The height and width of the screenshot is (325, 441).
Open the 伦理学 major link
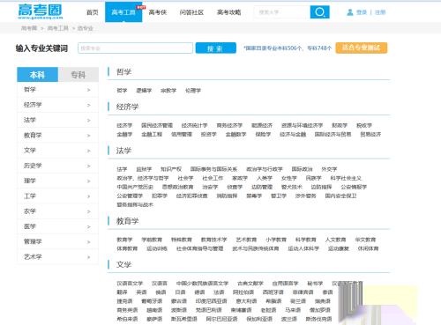click(193, 91)
